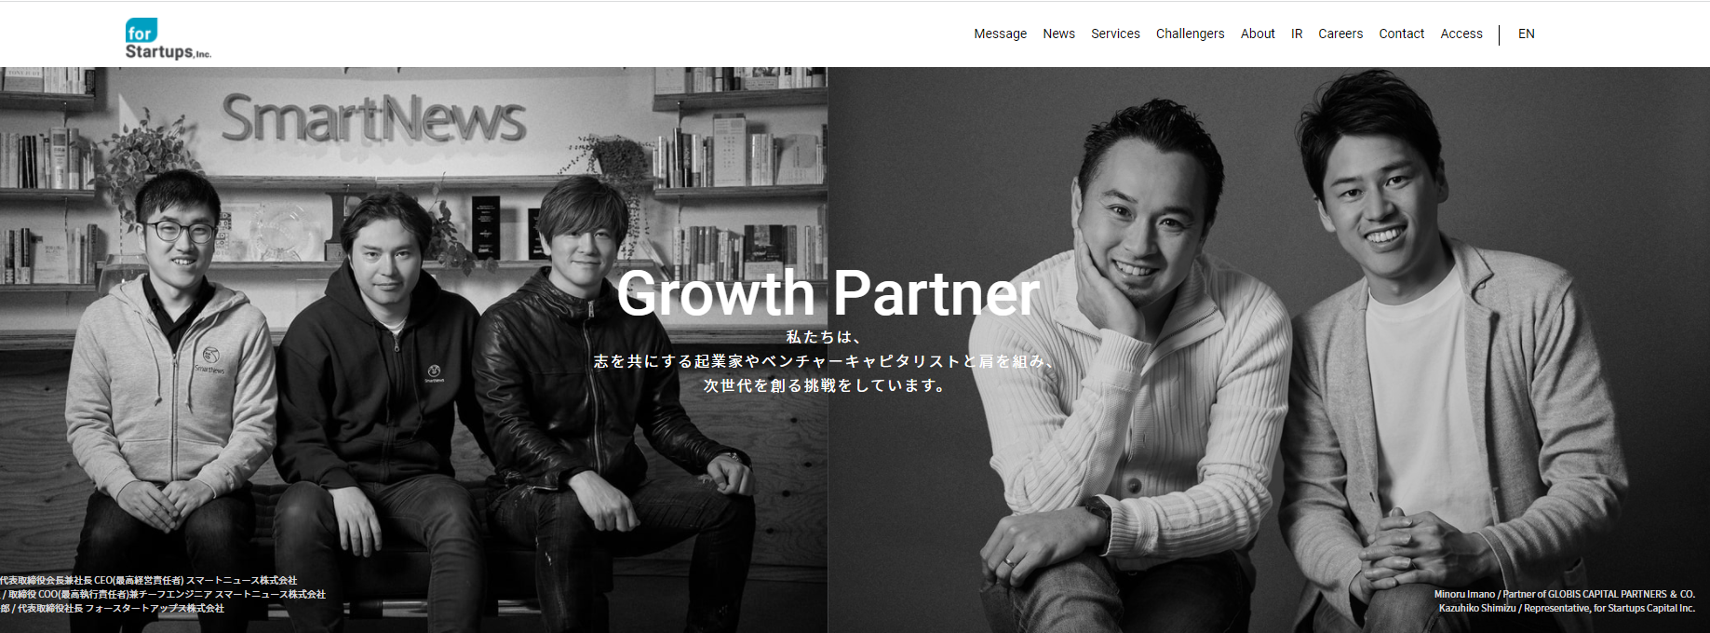This screenshot has width=1710, height=633.
Task: Click the Japanese tagline under Growth Partner
Action: tap(825, 361)
